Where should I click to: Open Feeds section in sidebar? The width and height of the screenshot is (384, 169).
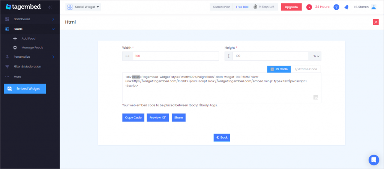coord(18,29)
